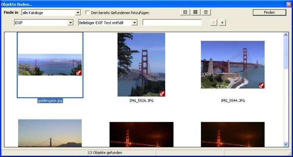
Task: Click pin icon on IMG_5544.JPG thumbnail
Action: [x=262, y=86]
